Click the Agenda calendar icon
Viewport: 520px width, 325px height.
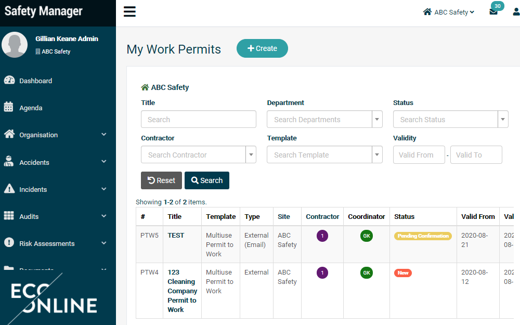(x=9, y=107)
